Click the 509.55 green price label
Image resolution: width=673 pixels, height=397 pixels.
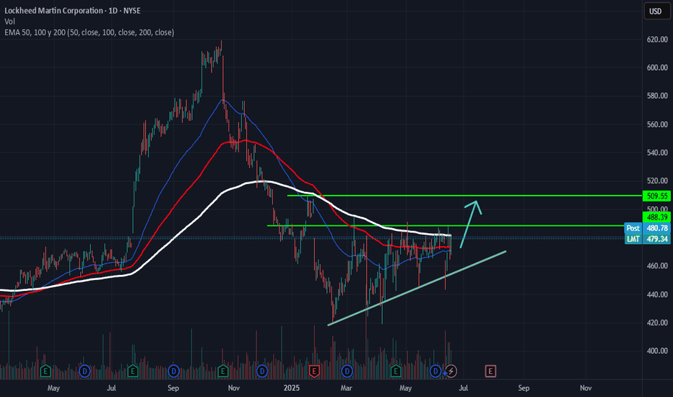click(656, 196)
